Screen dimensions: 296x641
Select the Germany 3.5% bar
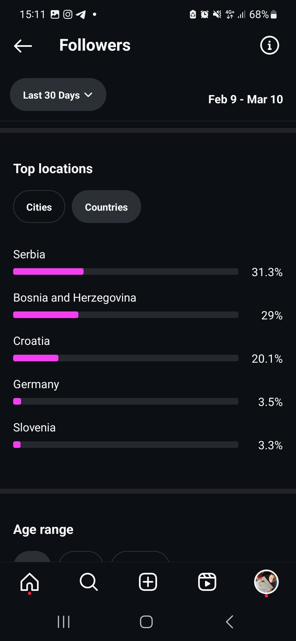pyautogui.click(x=126, y=401)
